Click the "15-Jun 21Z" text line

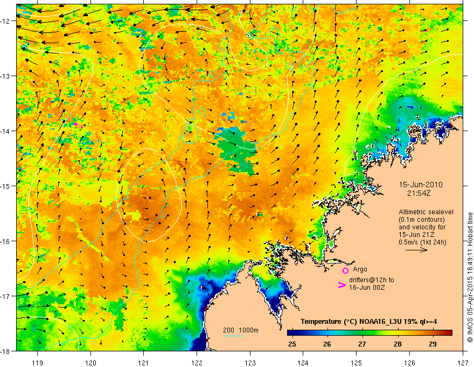point(417,235)
